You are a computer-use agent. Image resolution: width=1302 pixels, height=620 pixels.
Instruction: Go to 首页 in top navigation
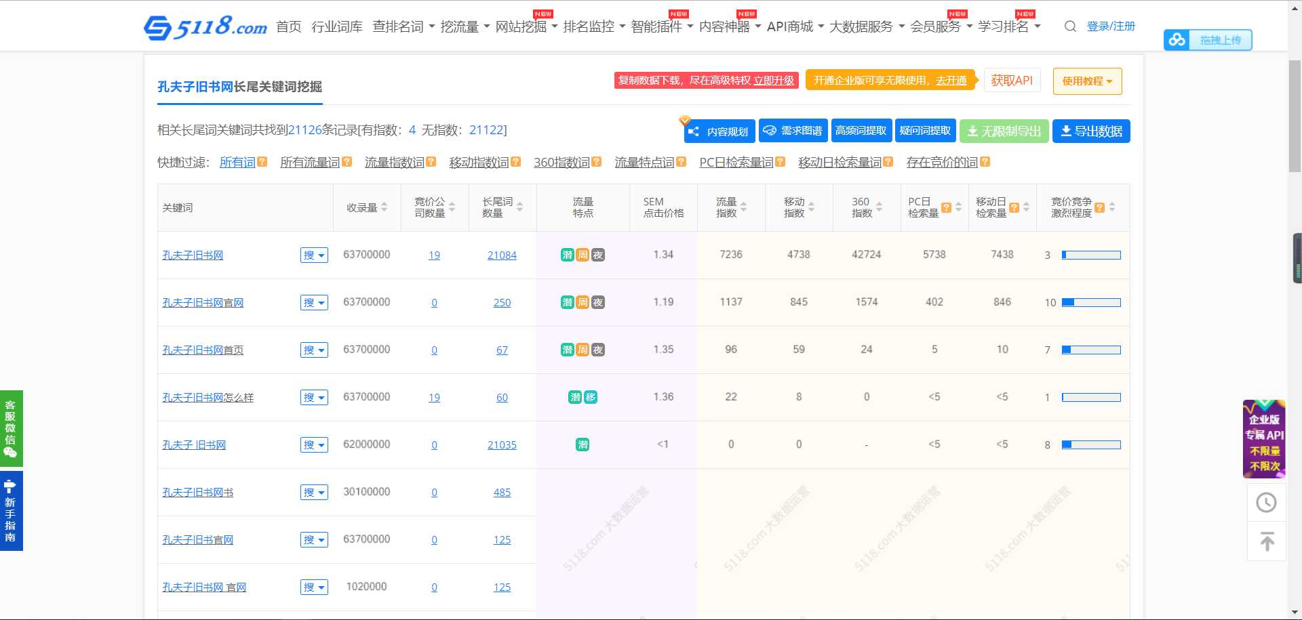click(x=289, y=26)
